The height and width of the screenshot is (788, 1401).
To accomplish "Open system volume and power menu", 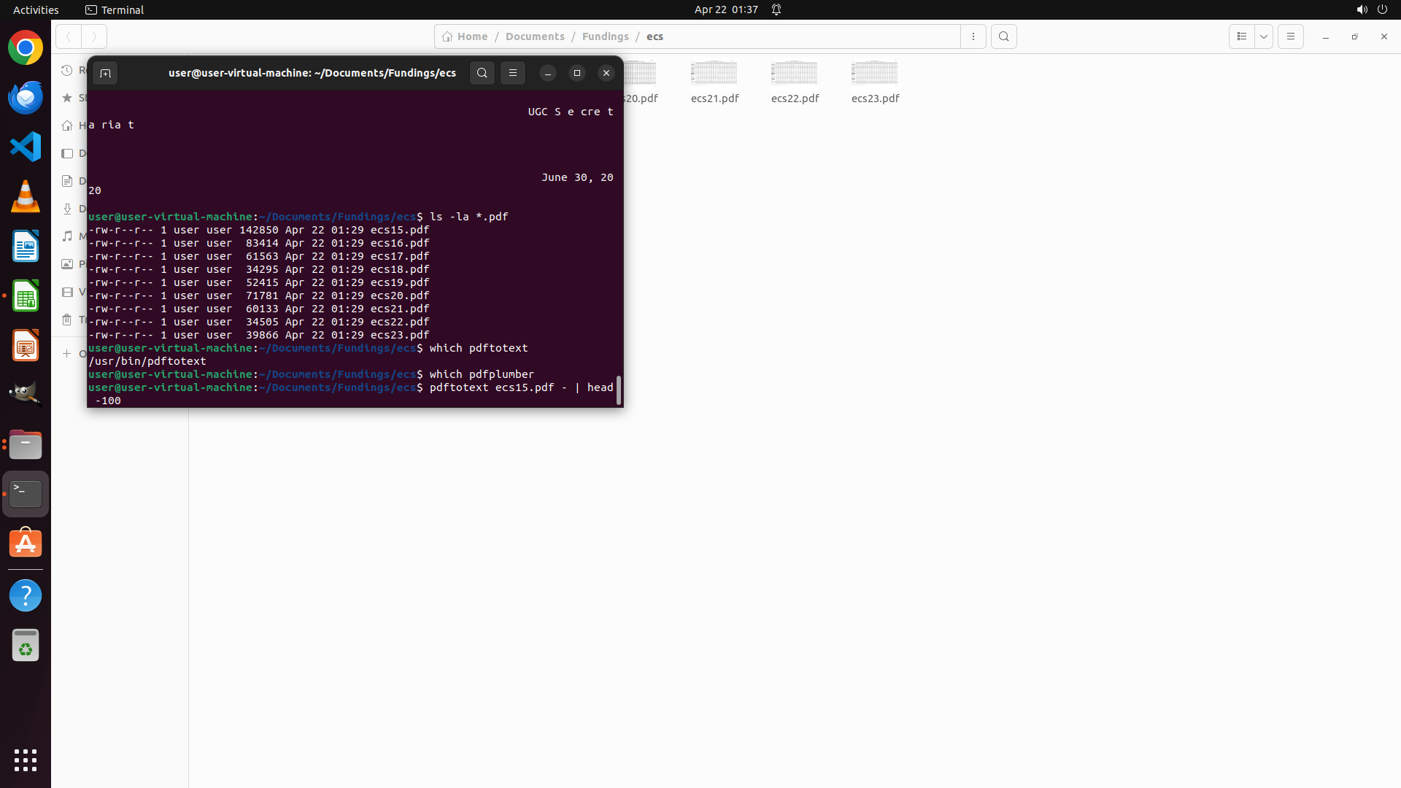I will (1372, 9).
